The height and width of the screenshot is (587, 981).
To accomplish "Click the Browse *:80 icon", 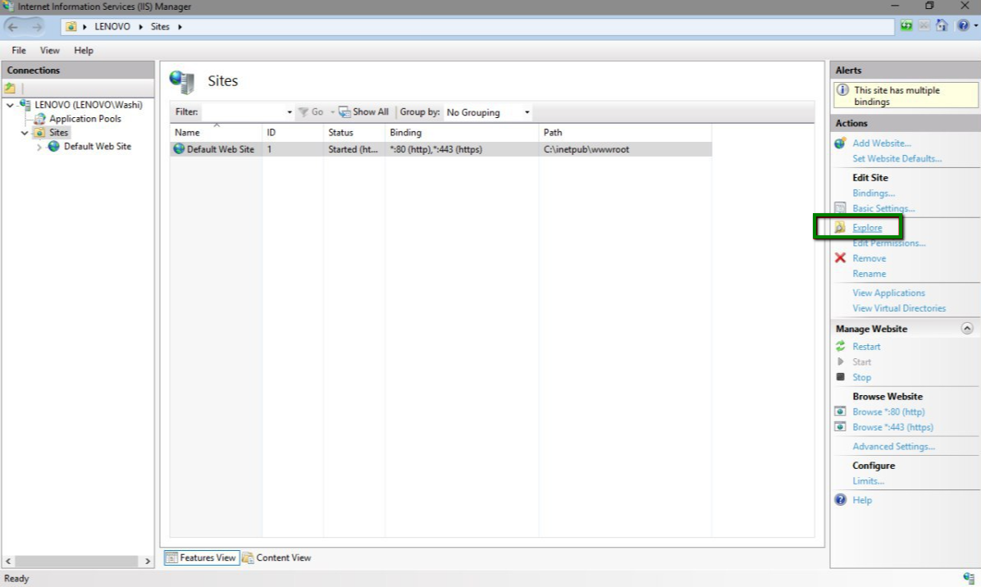I will [840, 412].
